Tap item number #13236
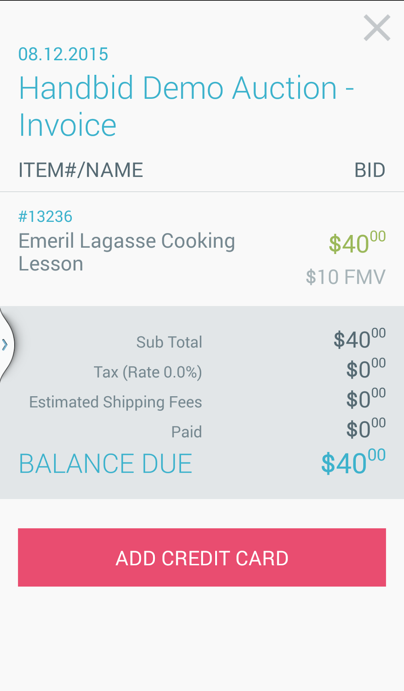 [46, 216]
